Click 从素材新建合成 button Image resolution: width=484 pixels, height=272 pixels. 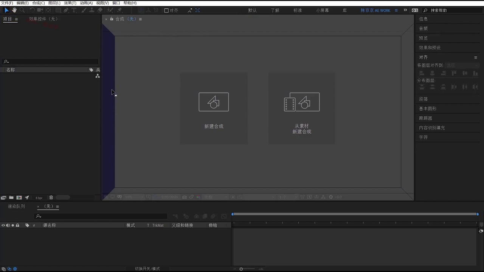pos(302,108)
